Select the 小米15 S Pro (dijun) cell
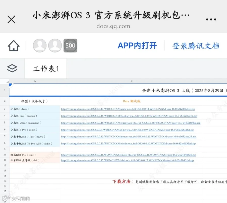 click(35, 130)
